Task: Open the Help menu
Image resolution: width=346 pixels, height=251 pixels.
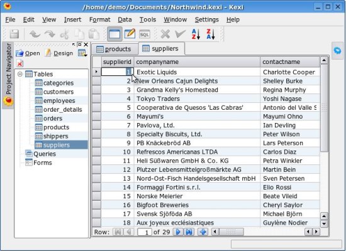Action: 233,19
